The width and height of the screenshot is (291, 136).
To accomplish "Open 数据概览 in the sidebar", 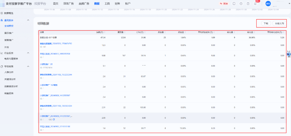I will click(x=9, y=13).
